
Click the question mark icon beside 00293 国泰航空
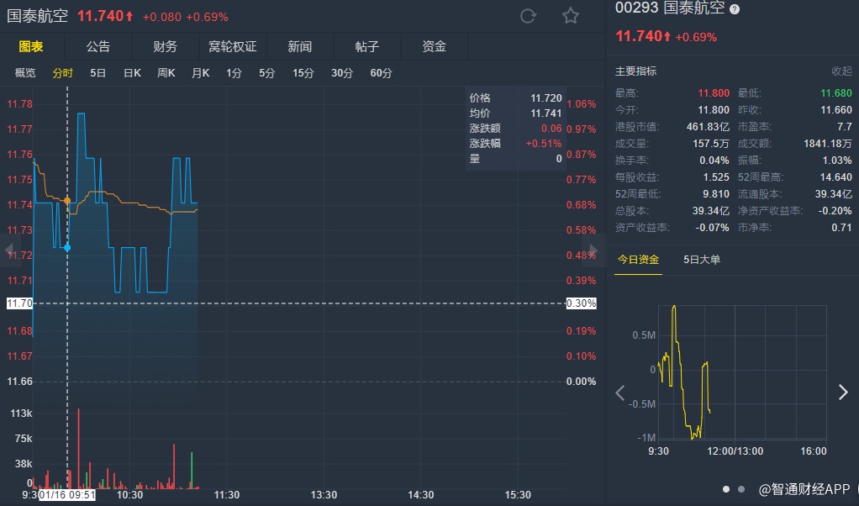point(735,8)
